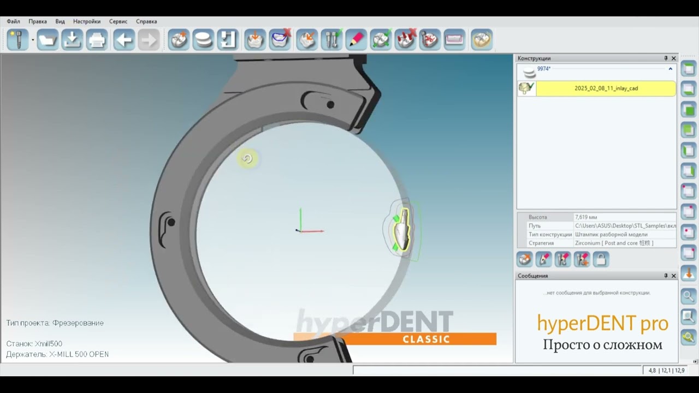Viewport: 699px width, 393px height.
Task: Click the tooth icon below part properties
Action: pos(524,259)
